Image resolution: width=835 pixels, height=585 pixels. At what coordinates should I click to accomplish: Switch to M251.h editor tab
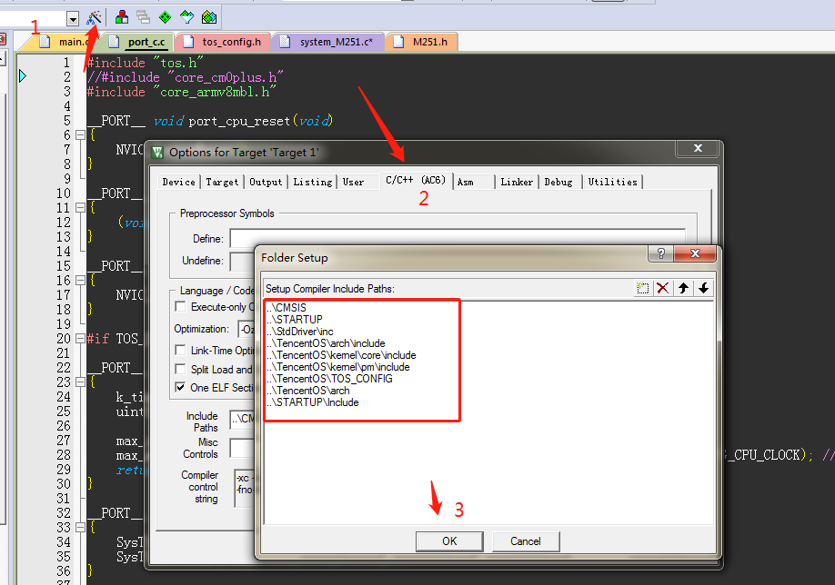[x=421, y=42]
